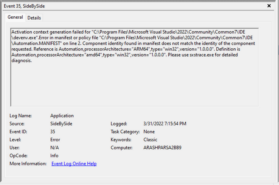
Task: Click the Level value Error
Action: [x=55, y=139]
